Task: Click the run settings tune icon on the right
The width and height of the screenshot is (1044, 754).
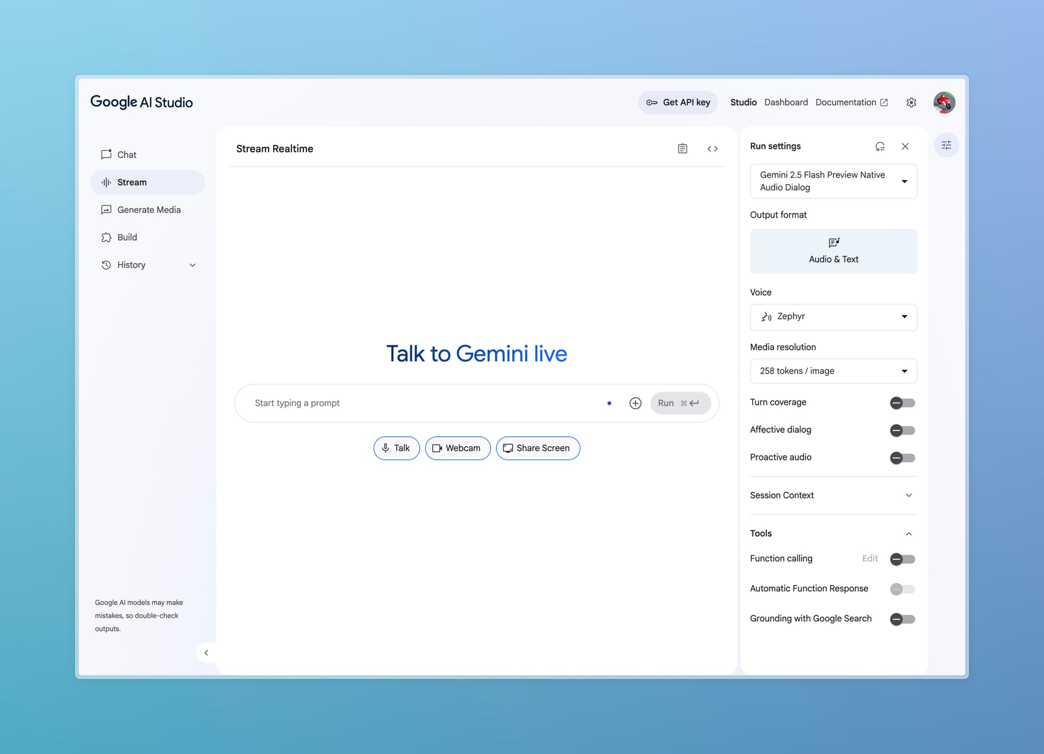Action: pyautogui.click(x=946, y=145)
